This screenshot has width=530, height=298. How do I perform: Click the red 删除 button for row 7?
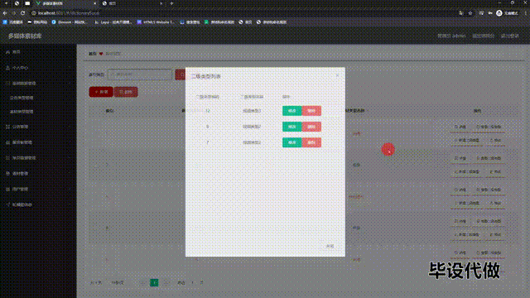pos(311,142)
